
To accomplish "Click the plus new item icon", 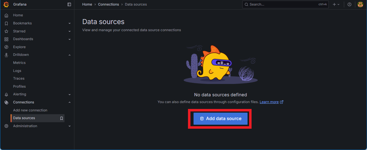I will point(334,4).
